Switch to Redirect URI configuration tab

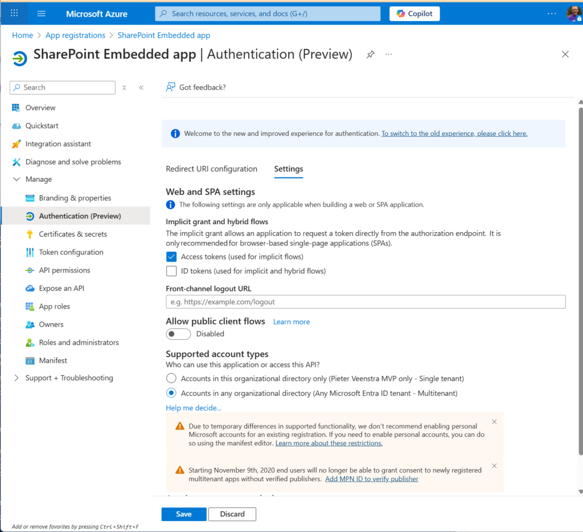[x=212, y=169]
